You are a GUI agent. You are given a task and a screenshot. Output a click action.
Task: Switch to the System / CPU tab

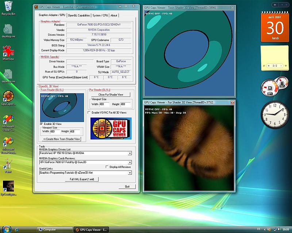point(100,15)
